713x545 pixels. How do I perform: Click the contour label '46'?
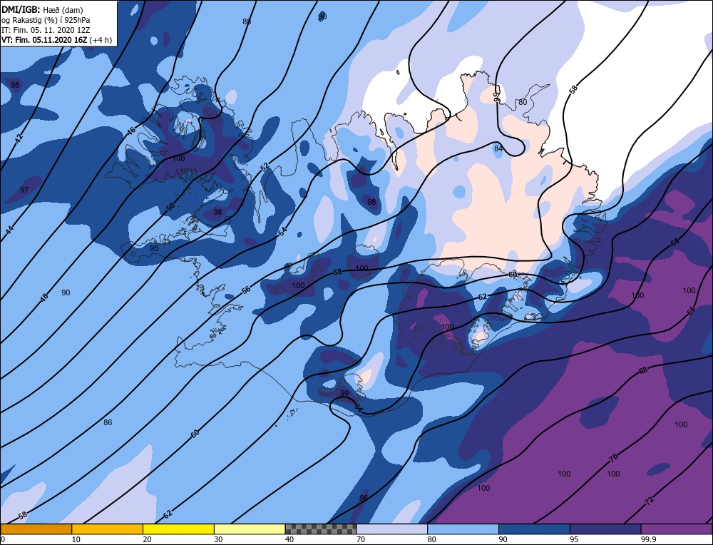[x=131, y=131]
